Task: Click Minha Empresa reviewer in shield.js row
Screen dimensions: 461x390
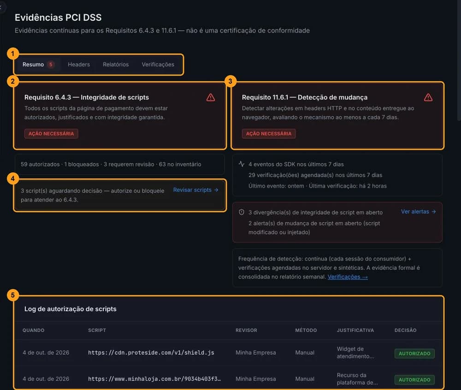Action: tap(256, 353)
